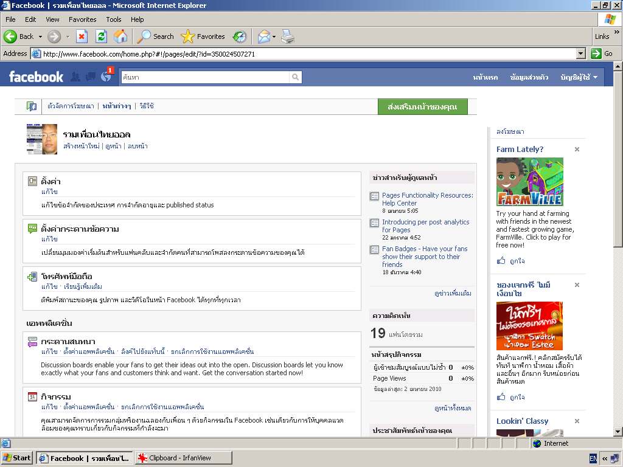Click the Stop loading icon in toolbar
The width and height of the screenshot is (623, 467).
click(x=82, y=36)
